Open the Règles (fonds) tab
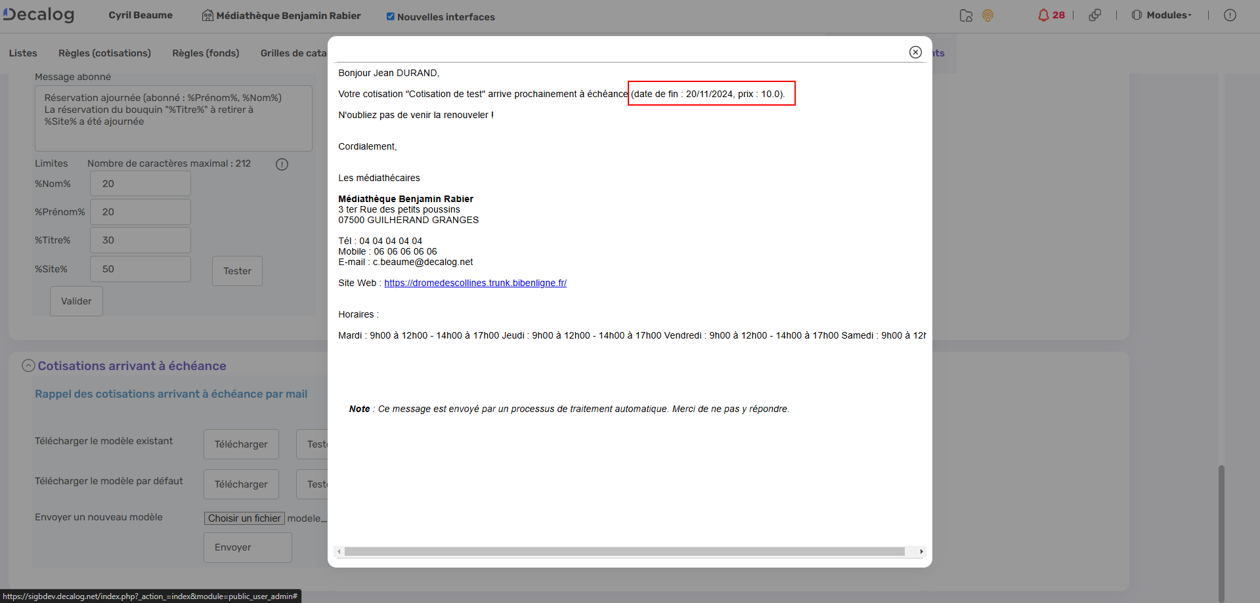This screenshot has height=603, width=1260. pyautogui.click(x=206, y=53)
